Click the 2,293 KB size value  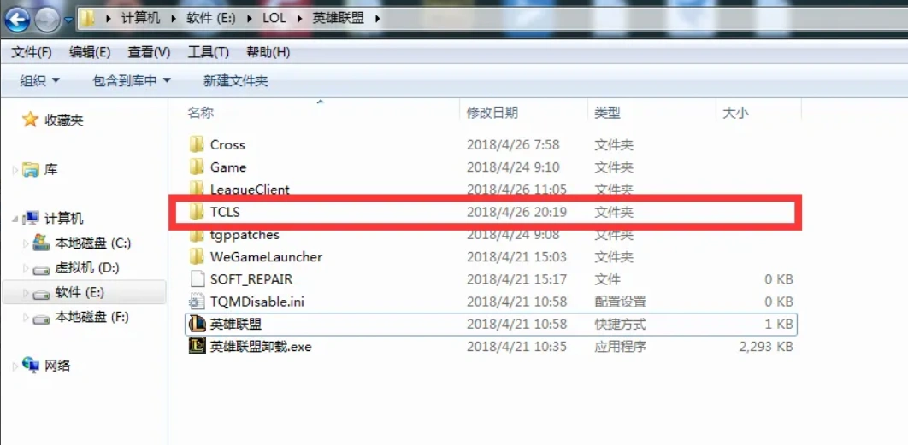pyautogui.click(x=765, y=347)
